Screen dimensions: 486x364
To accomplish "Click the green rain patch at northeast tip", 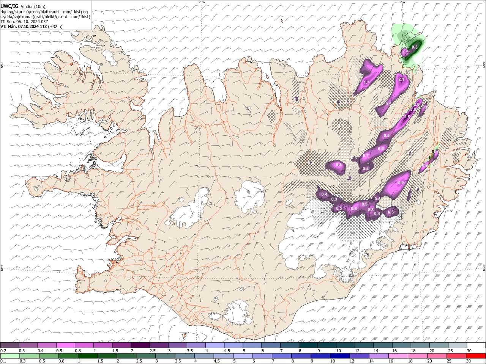I will tap(408, 47).
